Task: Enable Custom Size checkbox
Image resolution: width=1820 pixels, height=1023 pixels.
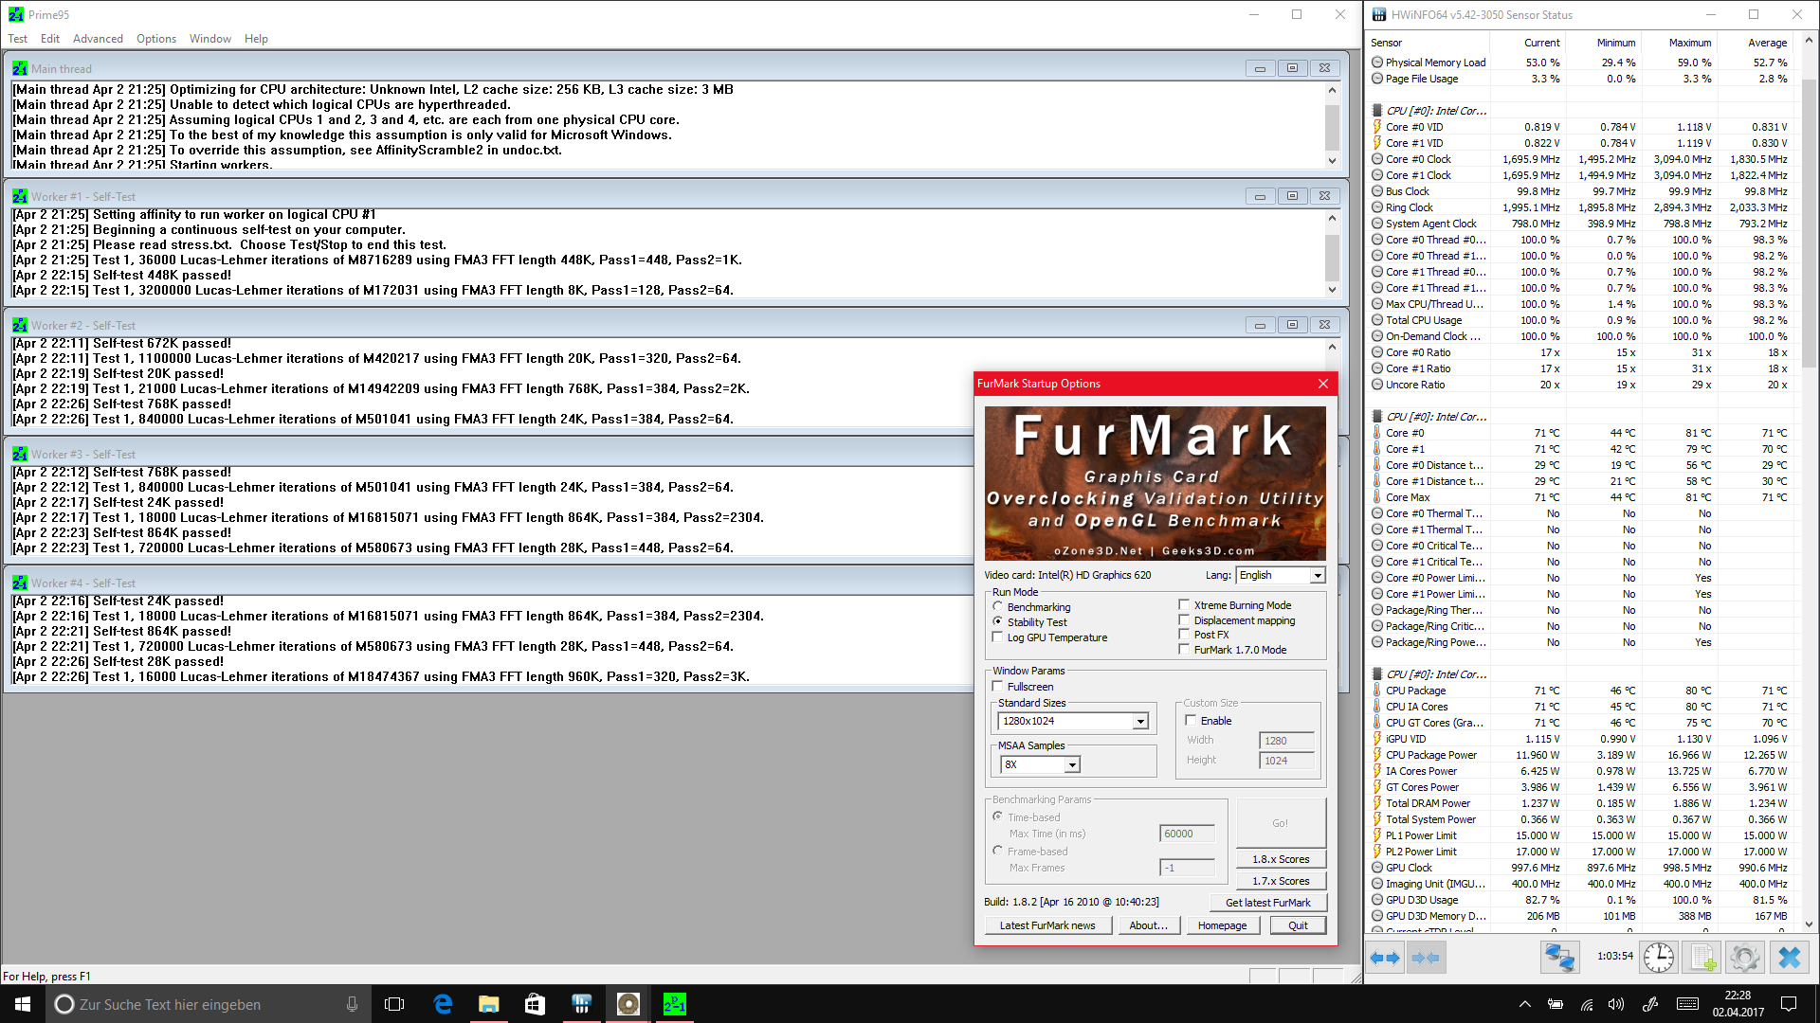Action: click(1191, 720)
